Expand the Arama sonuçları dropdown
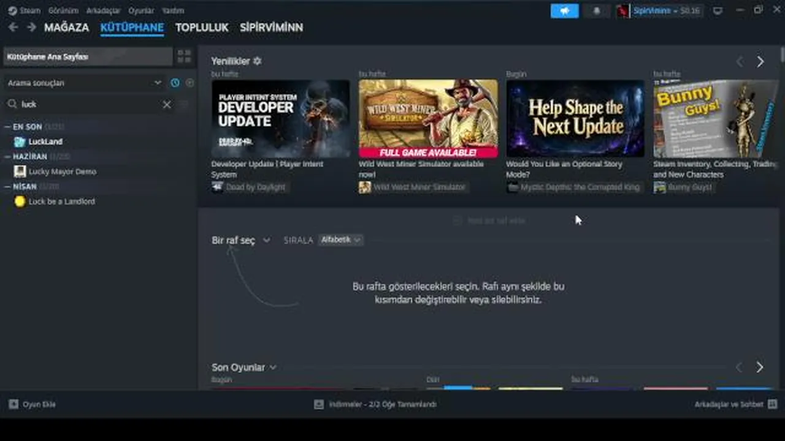The height and width of the screenshot is (441, 785). pos(85,83)
